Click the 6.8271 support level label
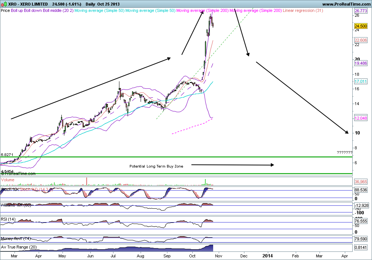Image resolution: width=372 pixels, height=260 pixels. coord(7,155)
